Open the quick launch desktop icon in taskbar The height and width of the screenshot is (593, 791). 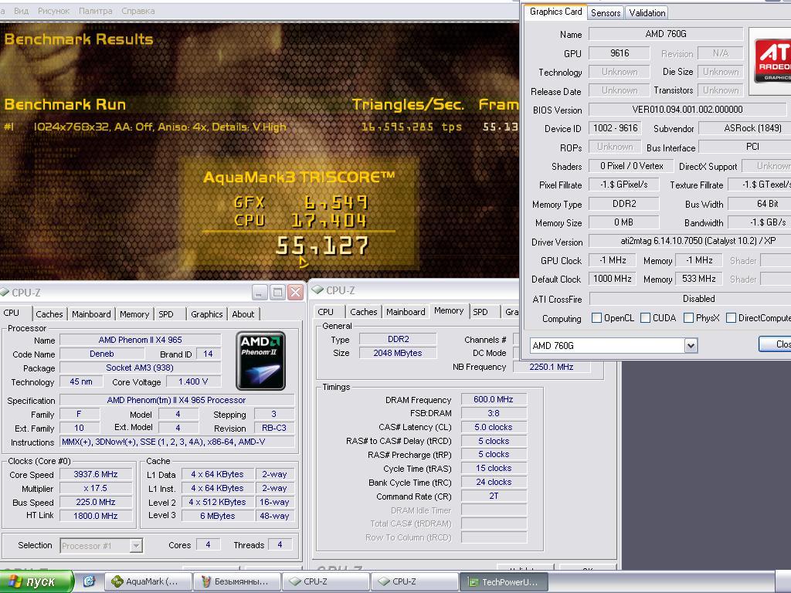pyautogui.click(x=89, y=581)
